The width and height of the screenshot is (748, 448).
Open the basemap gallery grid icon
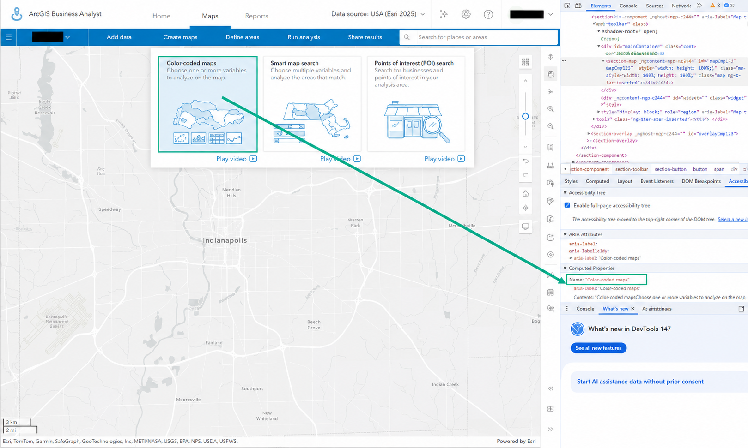(526, 62)
